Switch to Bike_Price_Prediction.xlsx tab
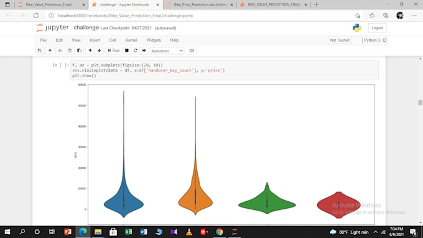 coord(200,4)
